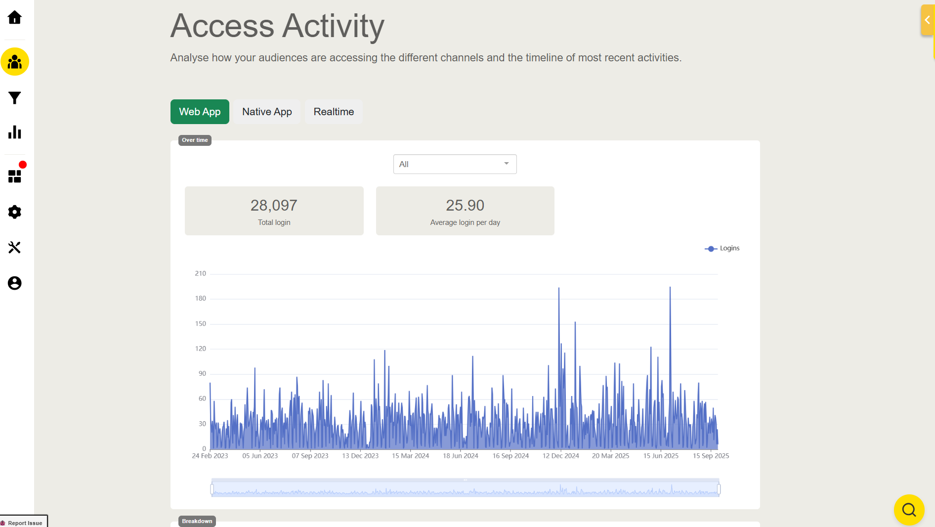
Task: Open the bar chart analytics icon
Action: (x=15, y=132)
